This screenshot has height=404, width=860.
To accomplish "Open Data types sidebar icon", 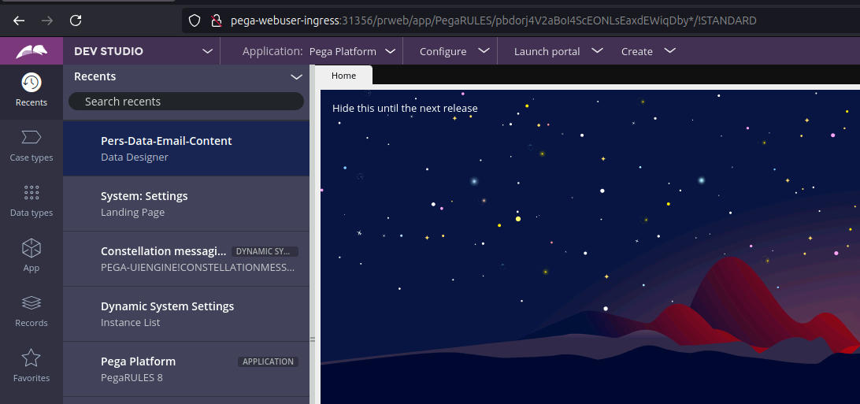I will pyautogui.click(x=32, y=201).
